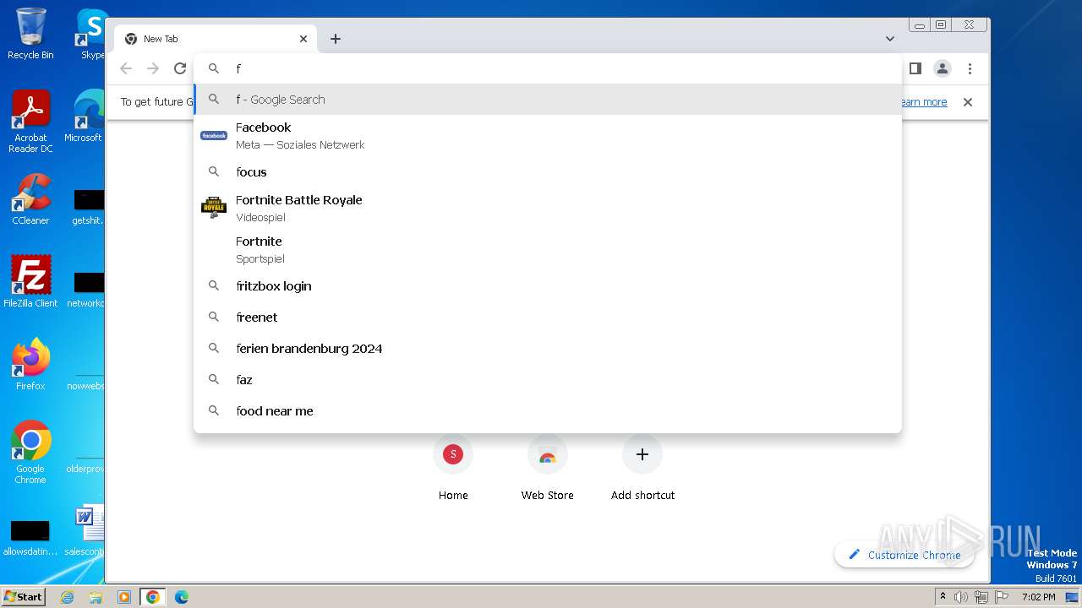Open the Windows Start menu
Screen dimensions: 1082x608
coord(24,596)
